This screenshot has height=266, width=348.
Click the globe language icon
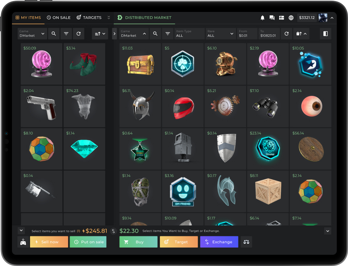click(291, 18)
